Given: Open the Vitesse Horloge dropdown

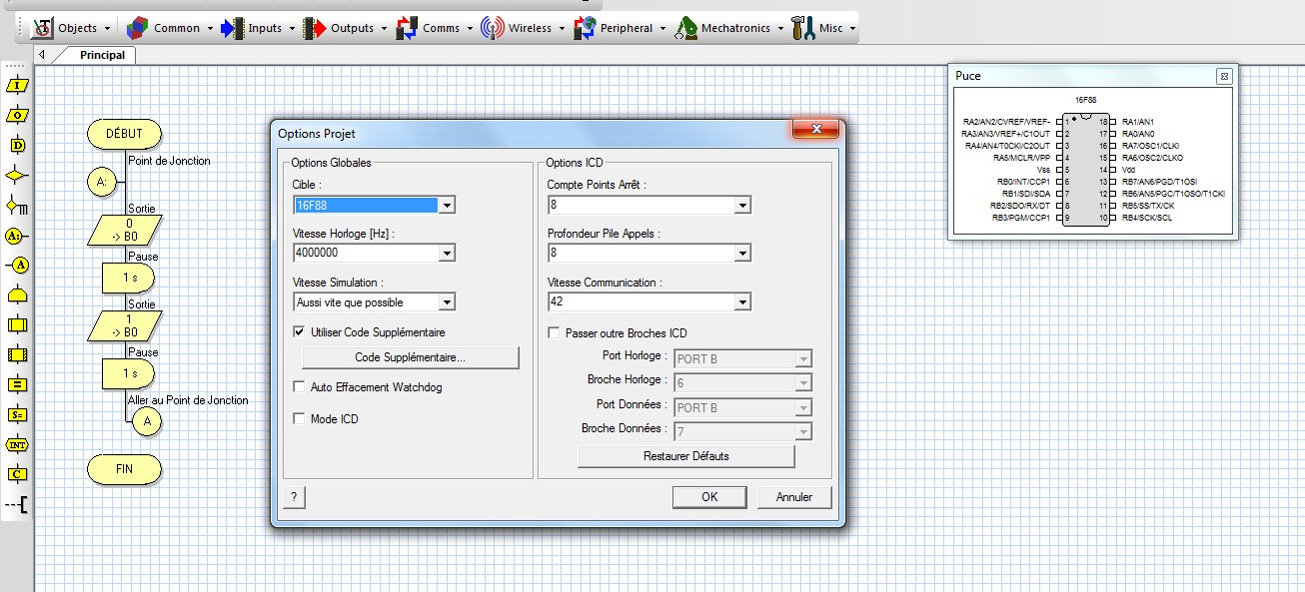Looking at the screenshot, I should [x=447, y=254].
